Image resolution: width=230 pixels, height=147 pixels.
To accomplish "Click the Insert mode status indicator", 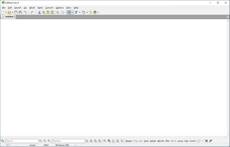I will coord(33,145).
